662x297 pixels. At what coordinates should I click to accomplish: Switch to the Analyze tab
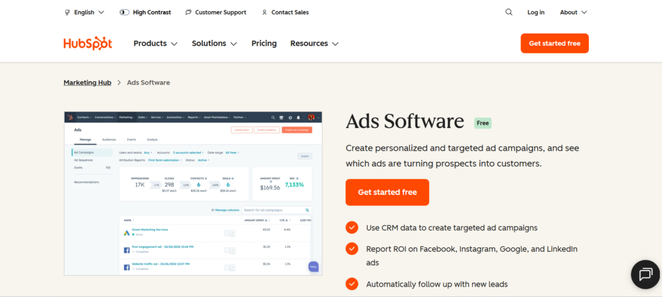pos(152,139)
